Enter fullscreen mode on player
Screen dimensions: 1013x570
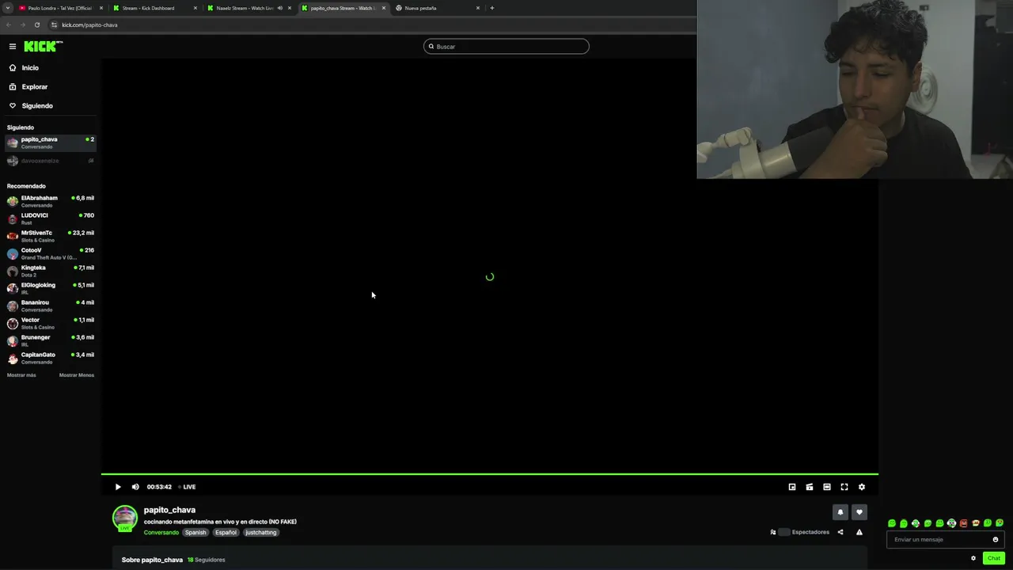844,487
